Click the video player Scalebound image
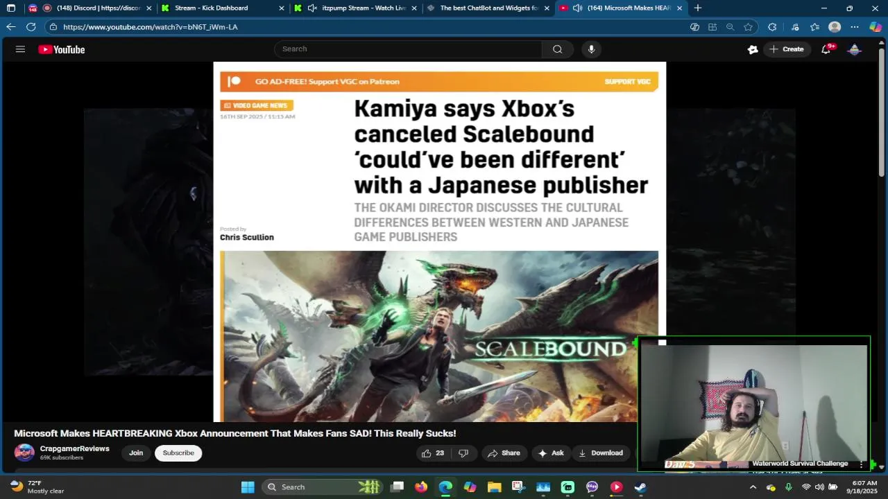Image resolution: width=888 pixels, height=499 pixels. [439, 336]
